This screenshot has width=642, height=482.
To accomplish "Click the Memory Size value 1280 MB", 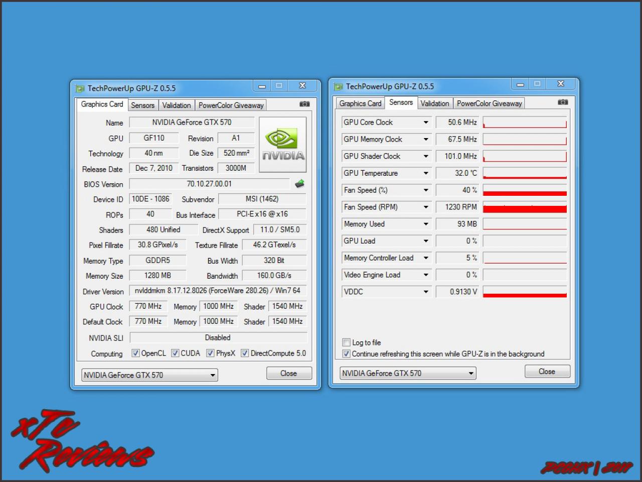I will coord(157,276).
